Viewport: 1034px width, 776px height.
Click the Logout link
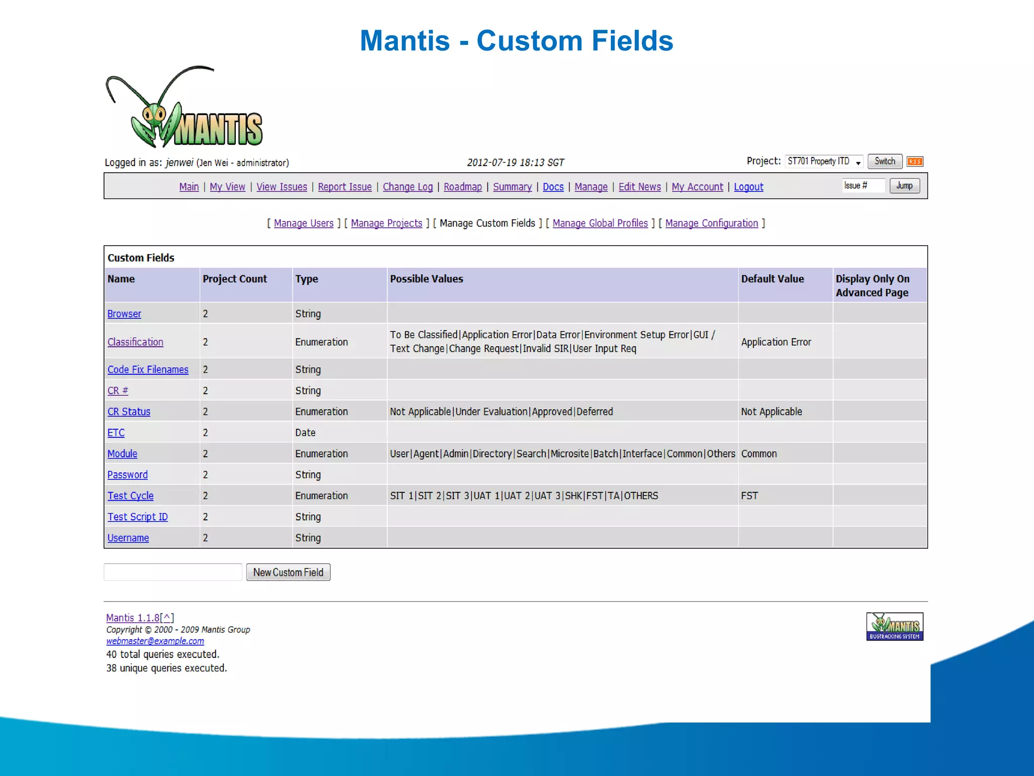click(748, 187)
